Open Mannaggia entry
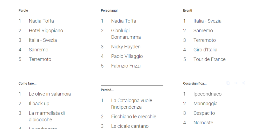 click(x=205, y=104)
